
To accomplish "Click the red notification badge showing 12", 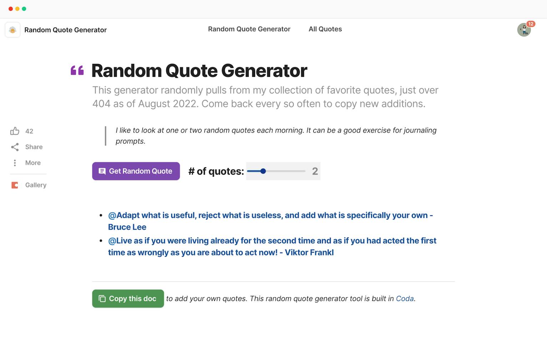I will point(531,24).
